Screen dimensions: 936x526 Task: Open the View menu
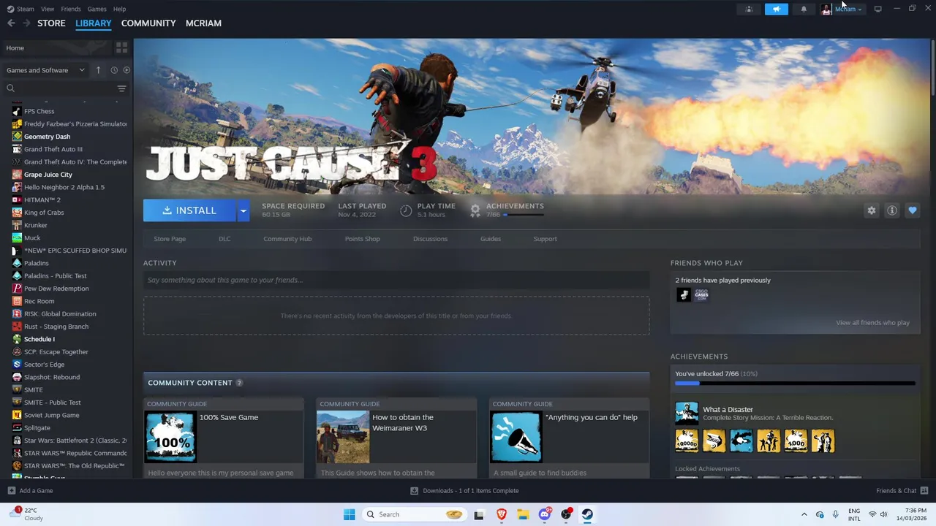48,9
